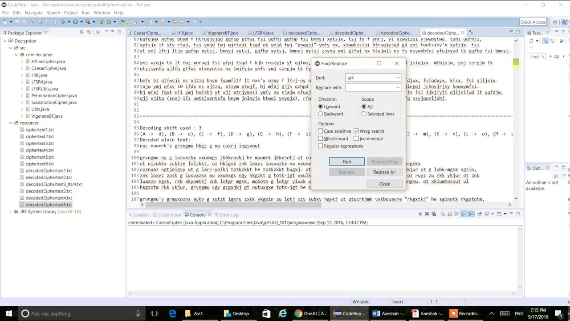Collapse the resources folder in tree
570x321 pixels.
(11, 123)
